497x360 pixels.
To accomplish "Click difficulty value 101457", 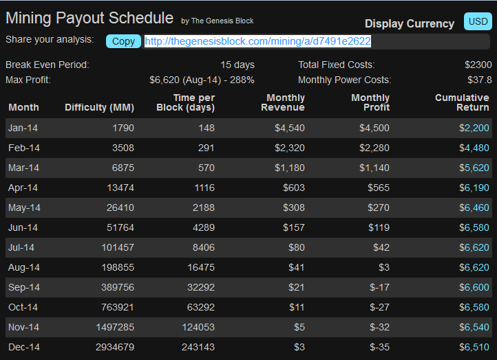I will coord(118,247).
